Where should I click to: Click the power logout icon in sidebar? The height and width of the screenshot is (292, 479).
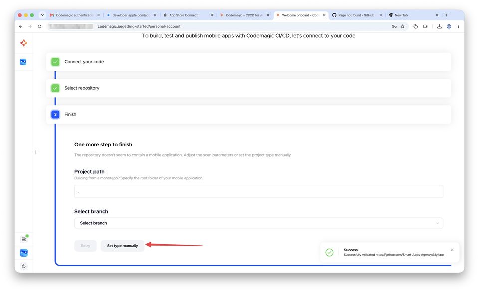24,266
